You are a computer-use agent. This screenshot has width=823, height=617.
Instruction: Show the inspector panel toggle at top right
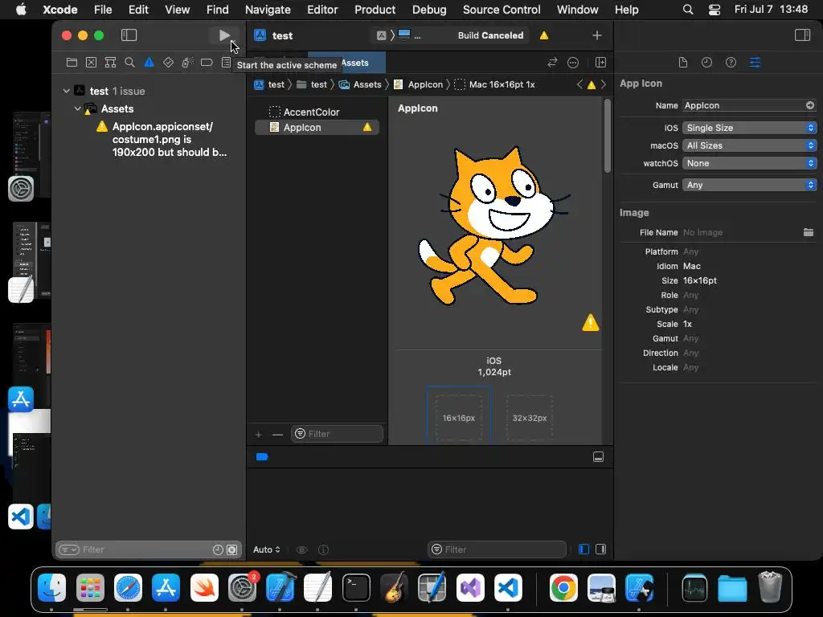(802, 35)
